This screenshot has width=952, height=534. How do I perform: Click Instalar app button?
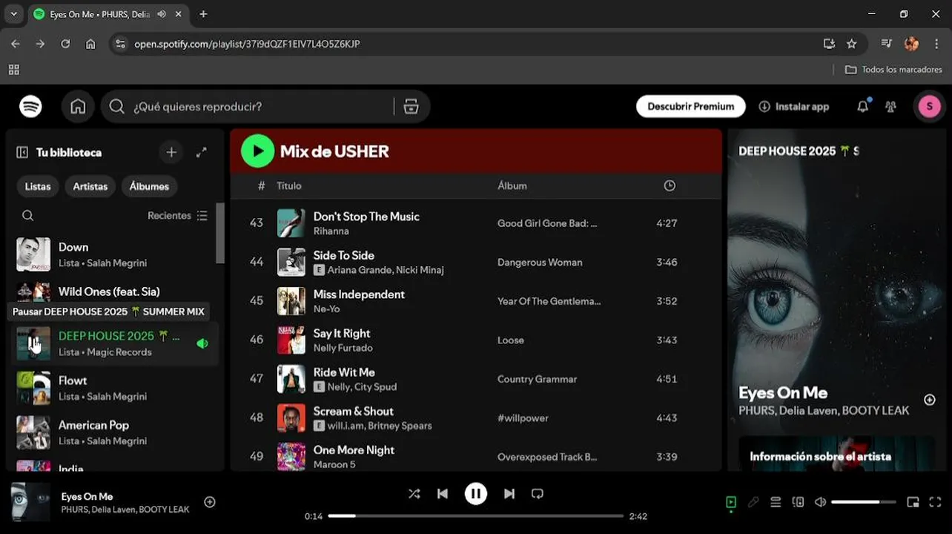click(793, 107)
